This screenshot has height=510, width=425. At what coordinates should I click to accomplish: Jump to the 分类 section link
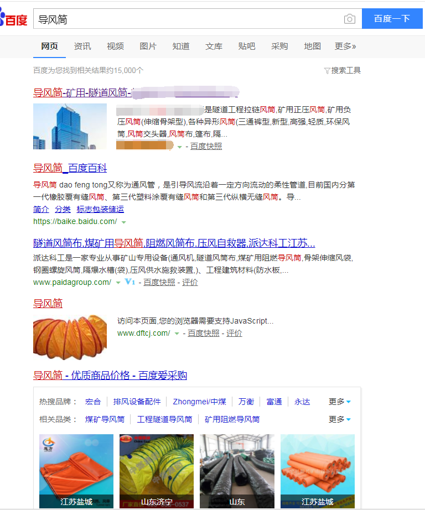(63, 209)
